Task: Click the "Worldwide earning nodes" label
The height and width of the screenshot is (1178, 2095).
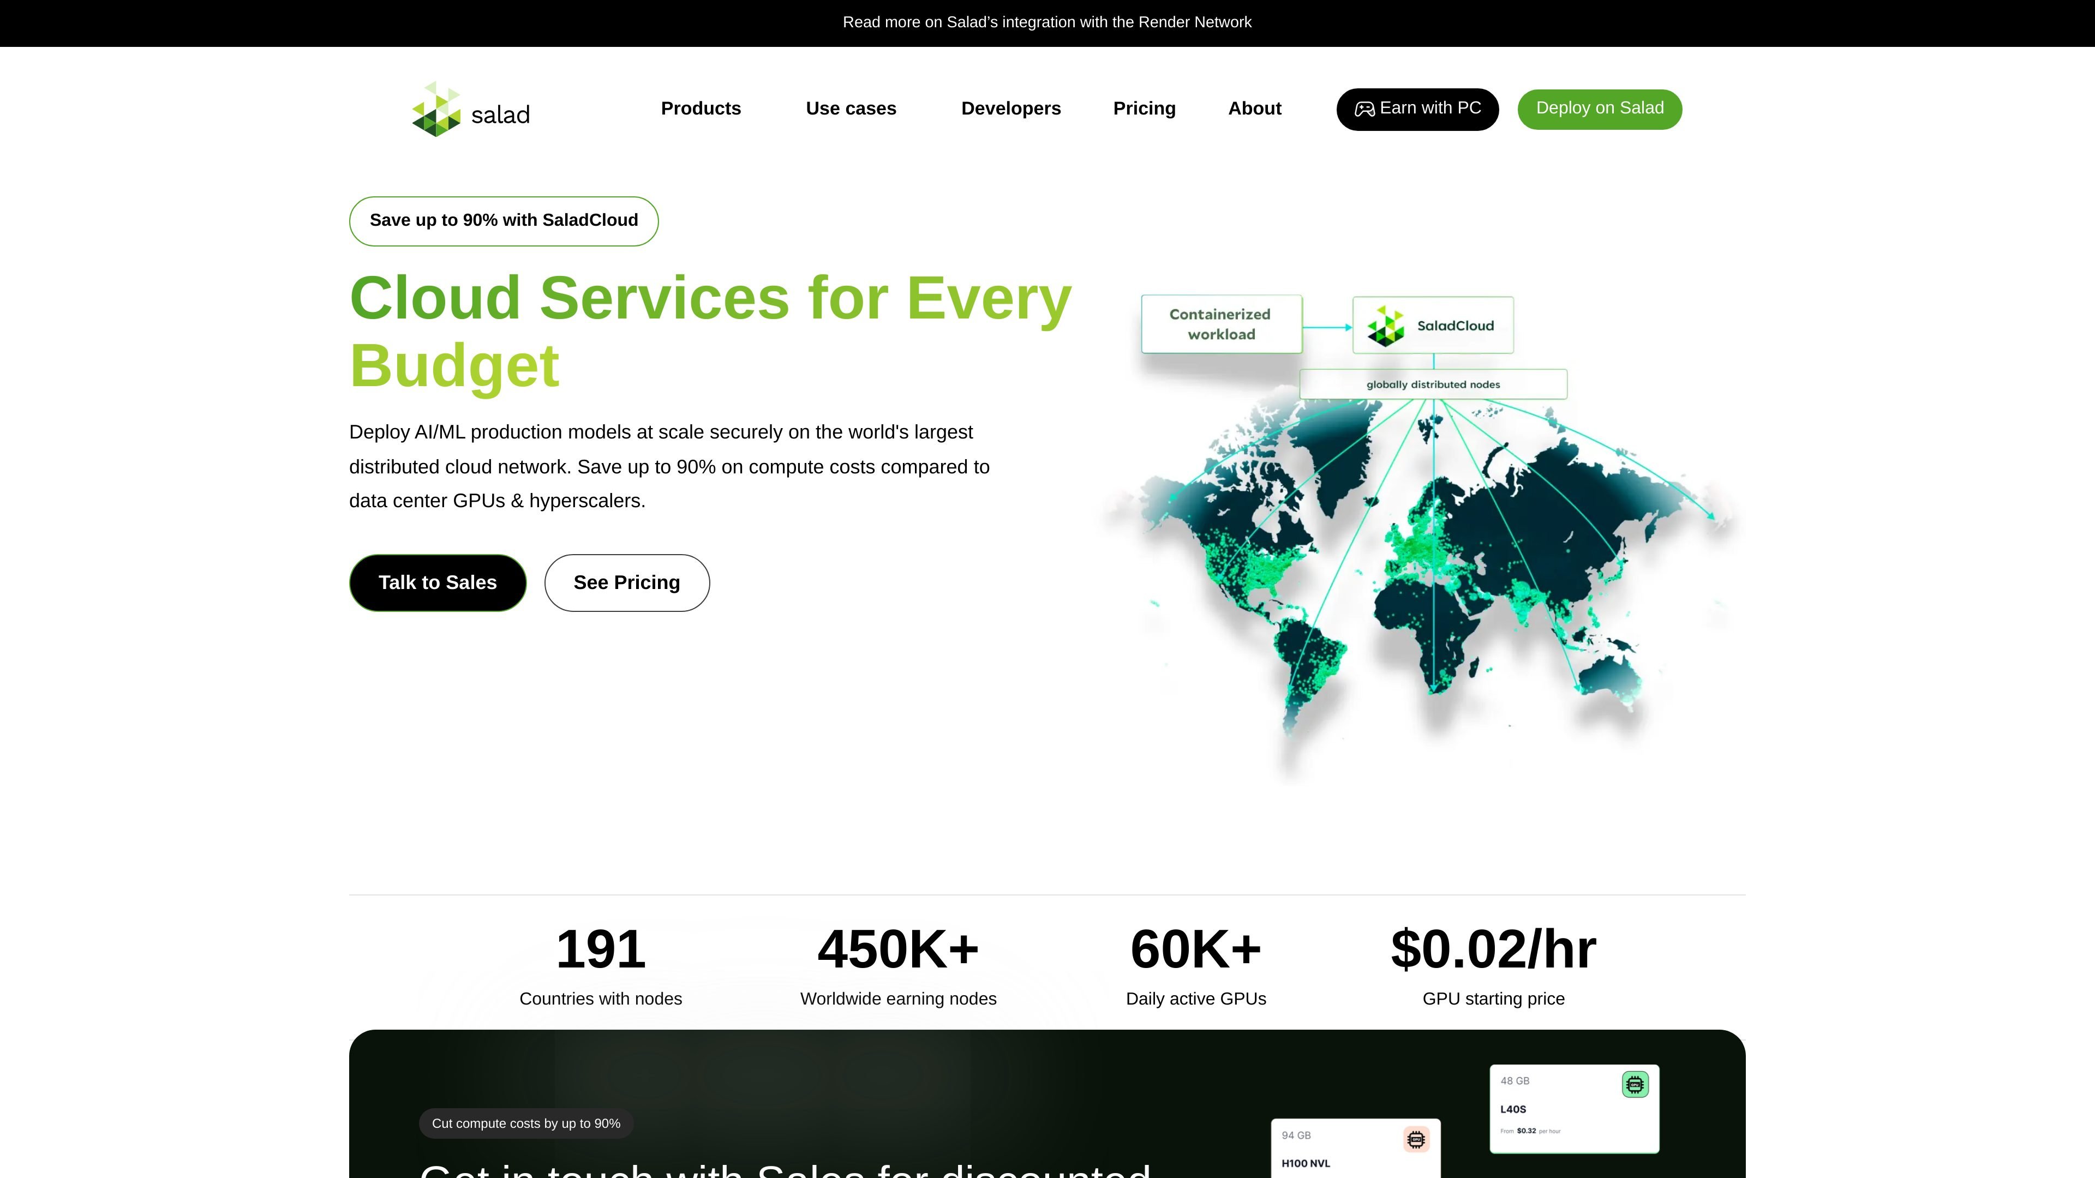Action: coord(899,999)
